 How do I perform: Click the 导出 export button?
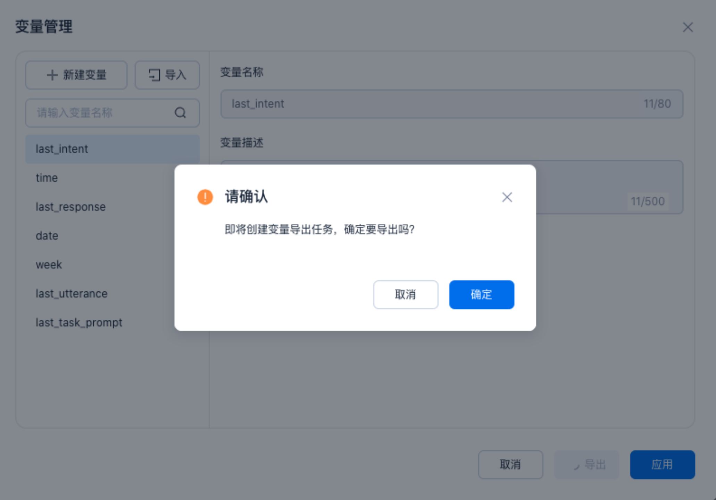pos(586,465)
